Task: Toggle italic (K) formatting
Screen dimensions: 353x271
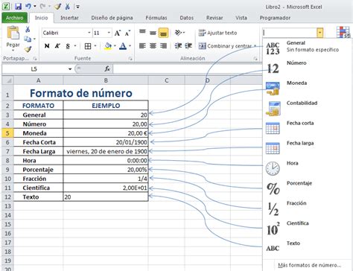Action: click(x=57, y=46)
